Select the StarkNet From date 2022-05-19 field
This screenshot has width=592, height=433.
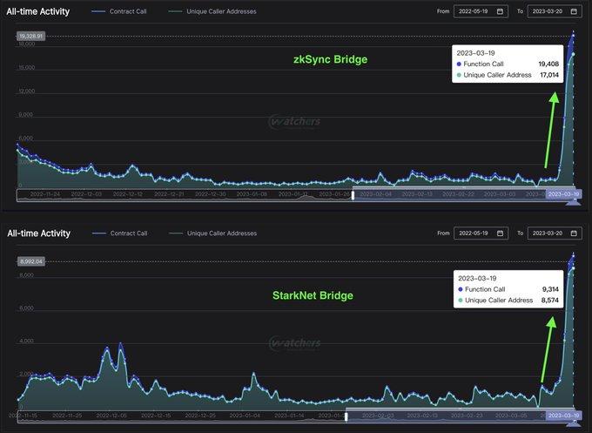[x=474, y=233]
